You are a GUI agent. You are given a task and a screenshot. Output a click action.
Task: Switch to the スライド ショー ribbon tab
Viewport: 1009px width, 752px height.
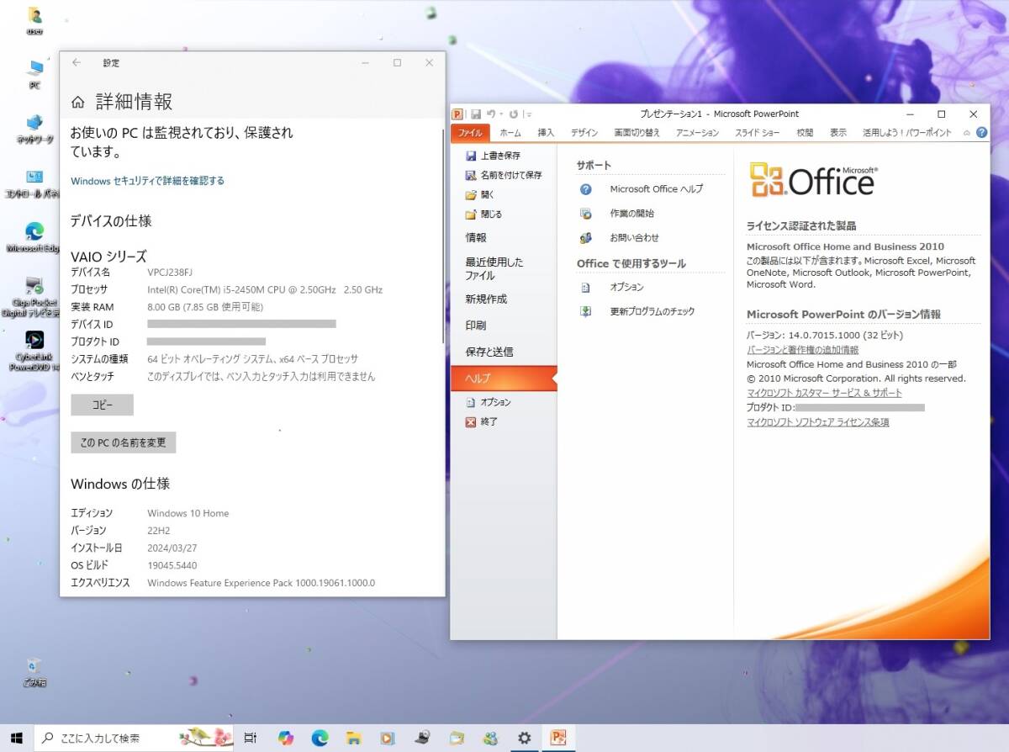(757, 133)
